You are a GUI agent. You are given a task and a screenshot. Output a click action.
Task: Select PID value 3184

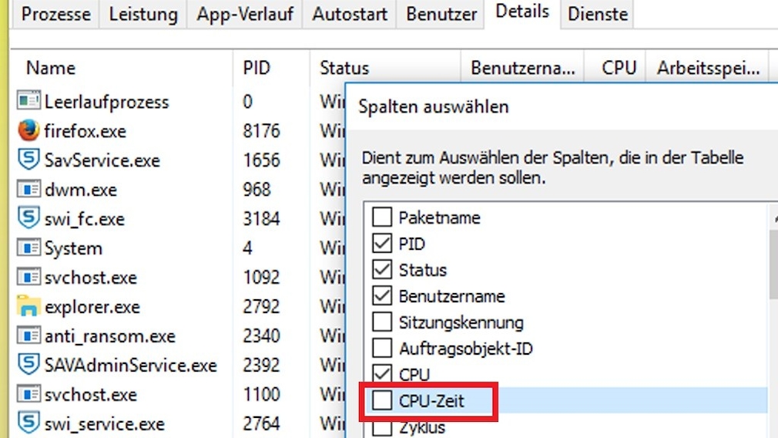[261, 218]
